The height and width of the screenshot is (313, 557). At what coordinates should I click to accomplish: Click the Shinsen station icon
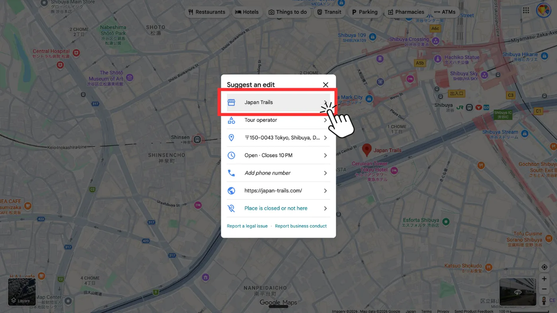[197, 139]
